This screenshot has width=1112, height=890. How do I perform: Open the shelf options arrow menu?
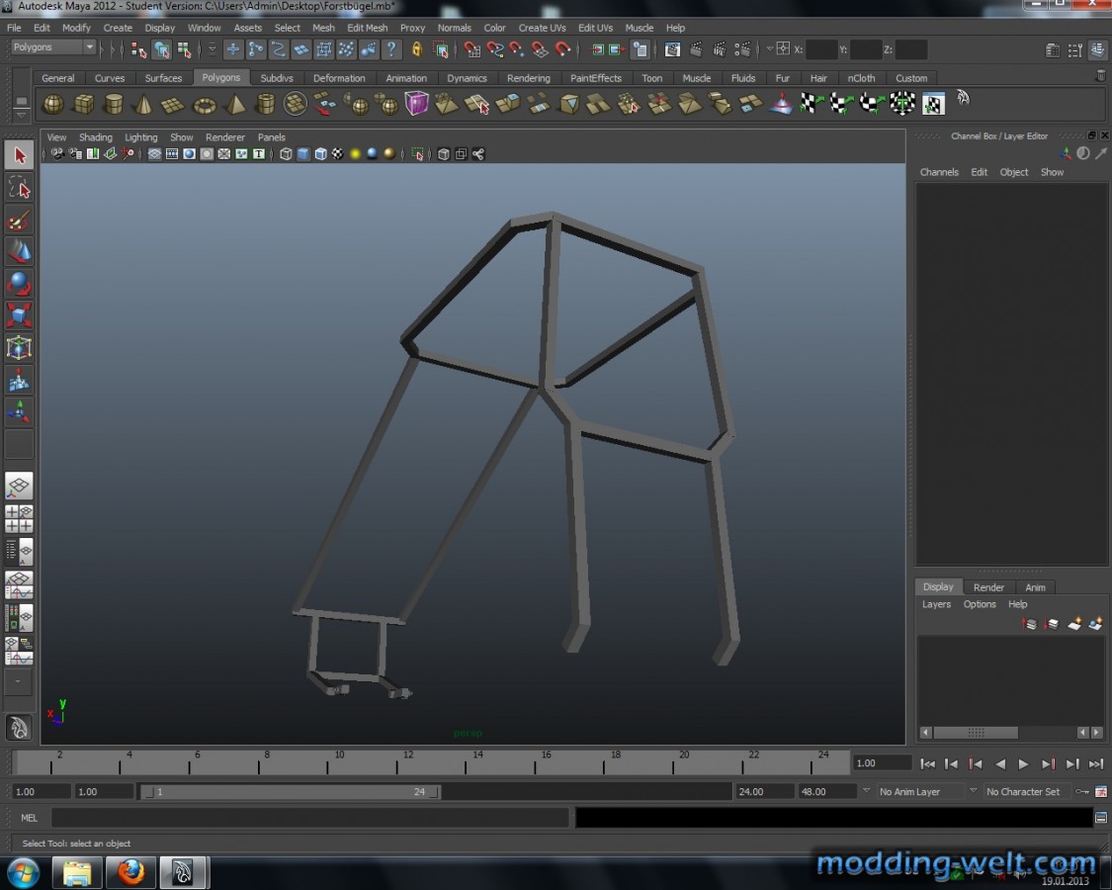[22, 115]
